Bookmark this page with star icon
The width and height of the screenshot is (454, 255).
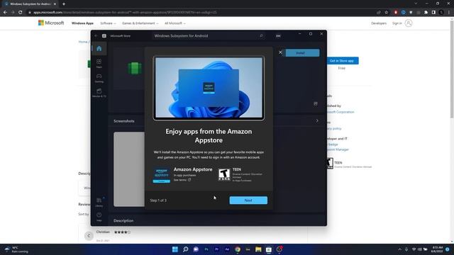click(x=386, y=13)
